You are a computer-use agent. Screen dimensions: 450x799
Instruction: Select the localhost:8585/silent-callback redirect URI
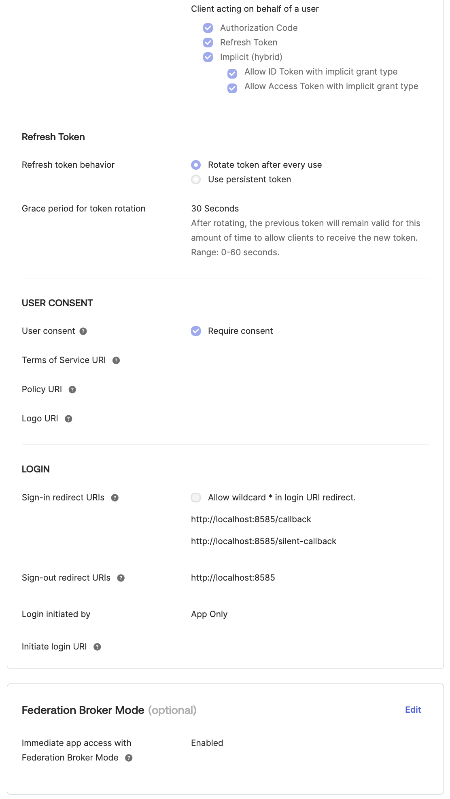pos(263,541)
